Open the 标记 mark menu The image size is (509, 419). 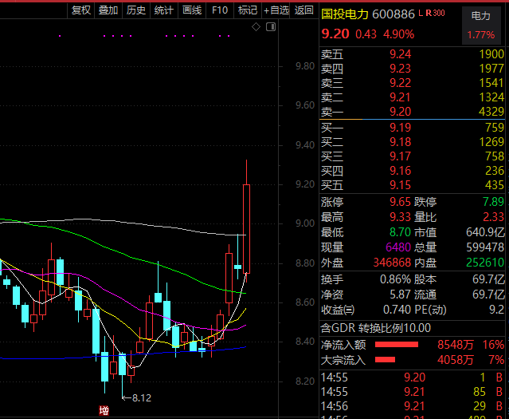click(248, 10)
